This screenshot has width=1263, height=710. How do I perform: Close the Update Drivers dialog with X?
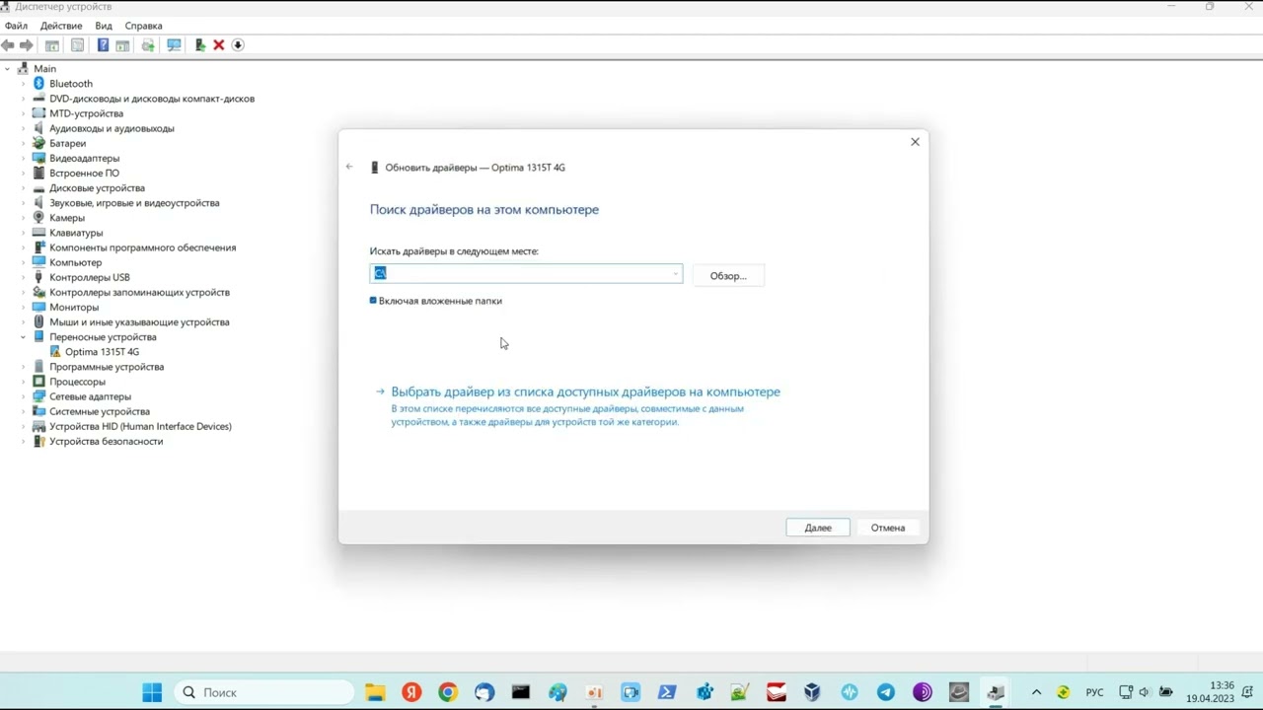point(915,142)
